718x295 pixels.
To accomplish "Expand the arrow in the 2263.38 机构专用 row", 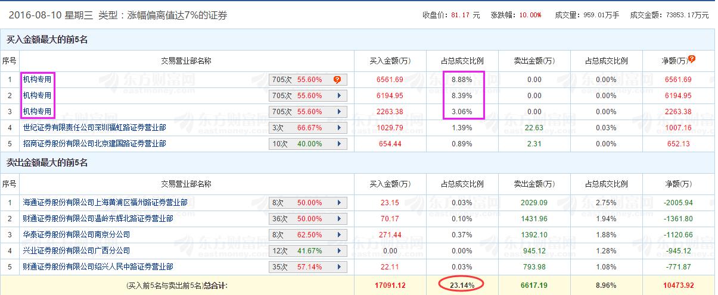I will point(339,111).
